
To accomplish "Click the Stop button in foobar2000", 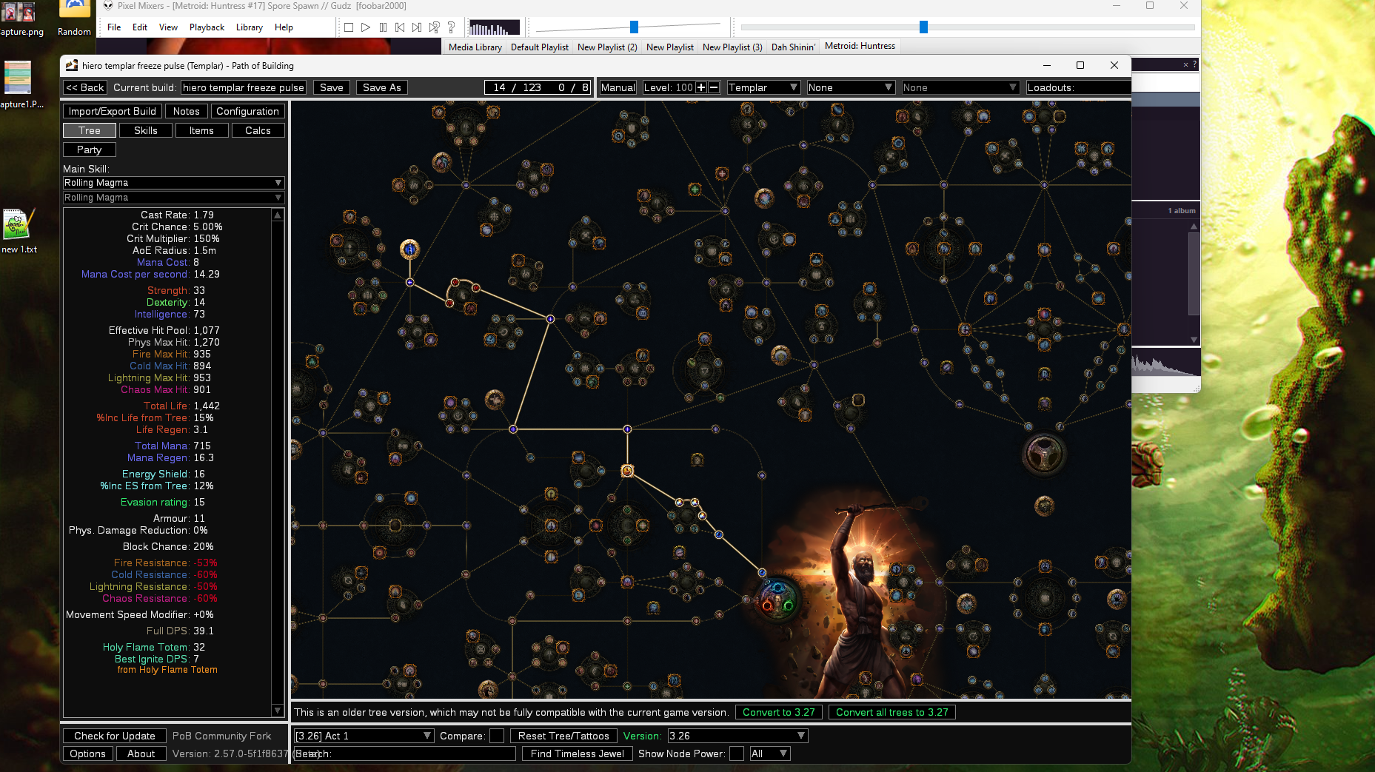I will (x=349, y=27).
